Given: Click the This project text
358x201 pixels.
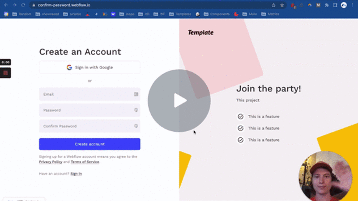Looking at the screenshot, I should pyautogui.click(x=248, y=100).
